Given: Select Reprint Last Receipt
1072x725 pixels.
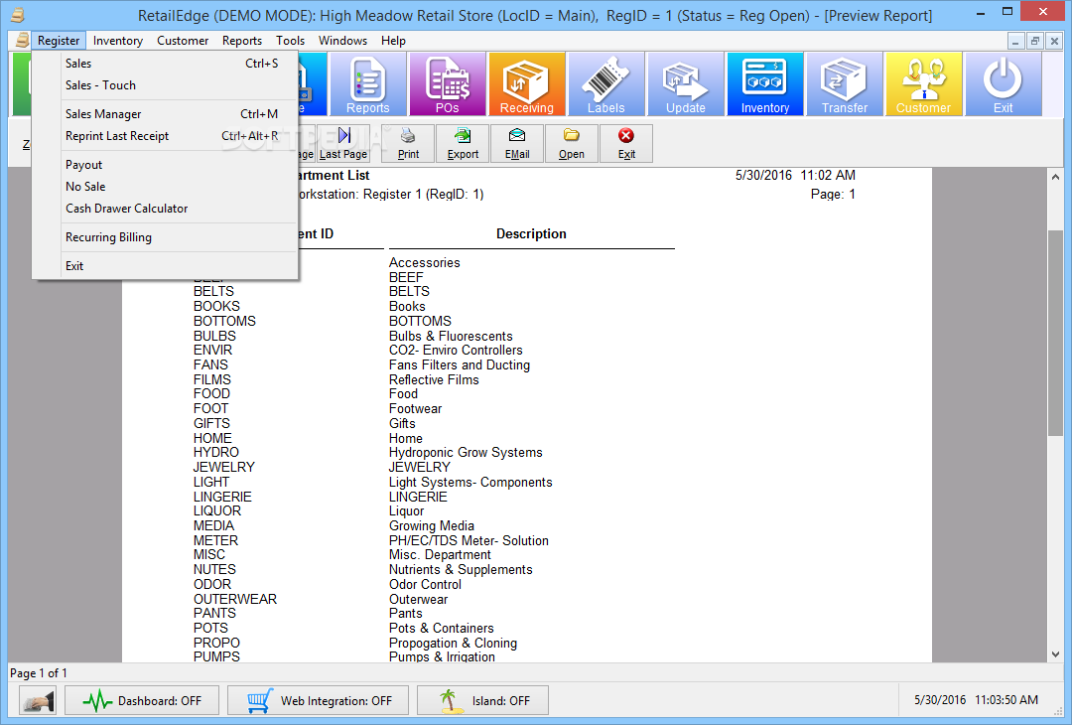Looking at the screenshot, I should pos(165,135).
